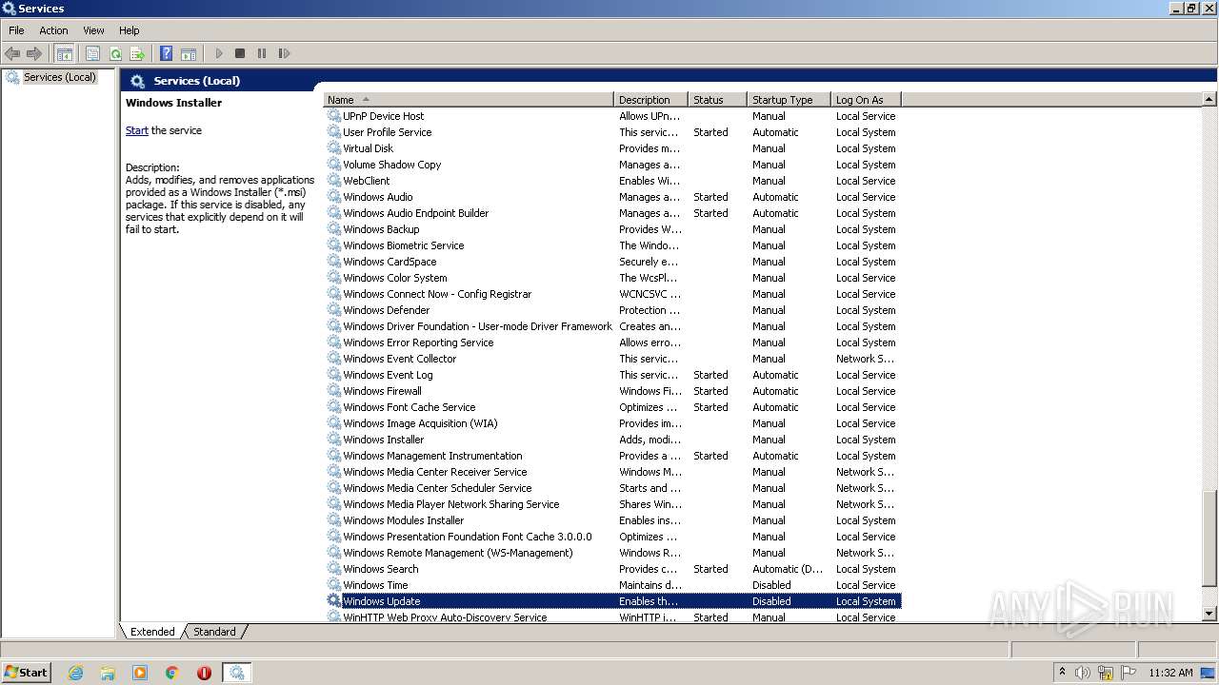Select the Windows Event Collector service

point(612,359)
